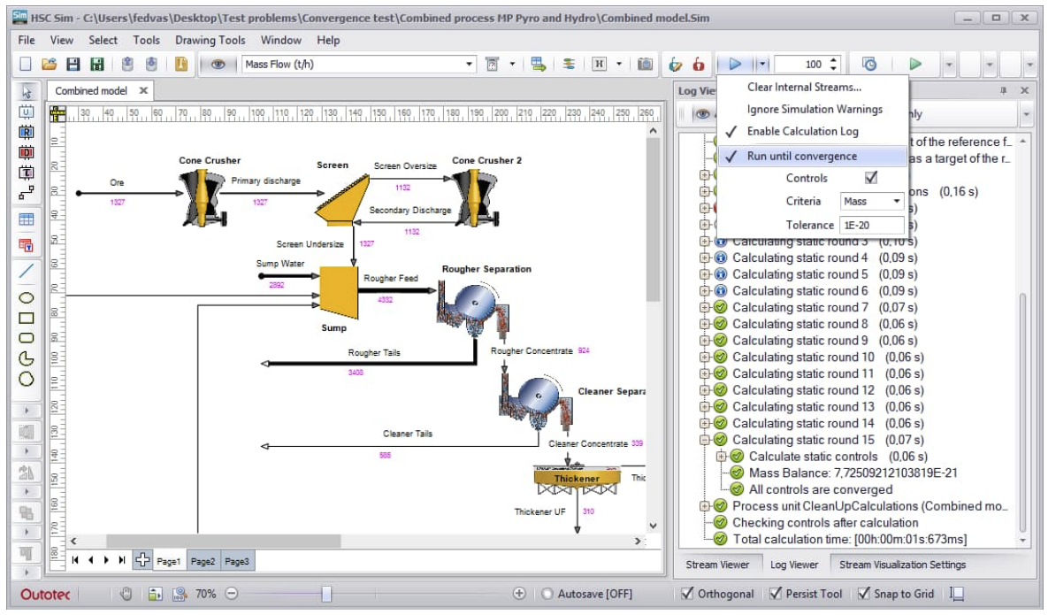Activate the hand pan tool in status bar

tap(126, 594)
